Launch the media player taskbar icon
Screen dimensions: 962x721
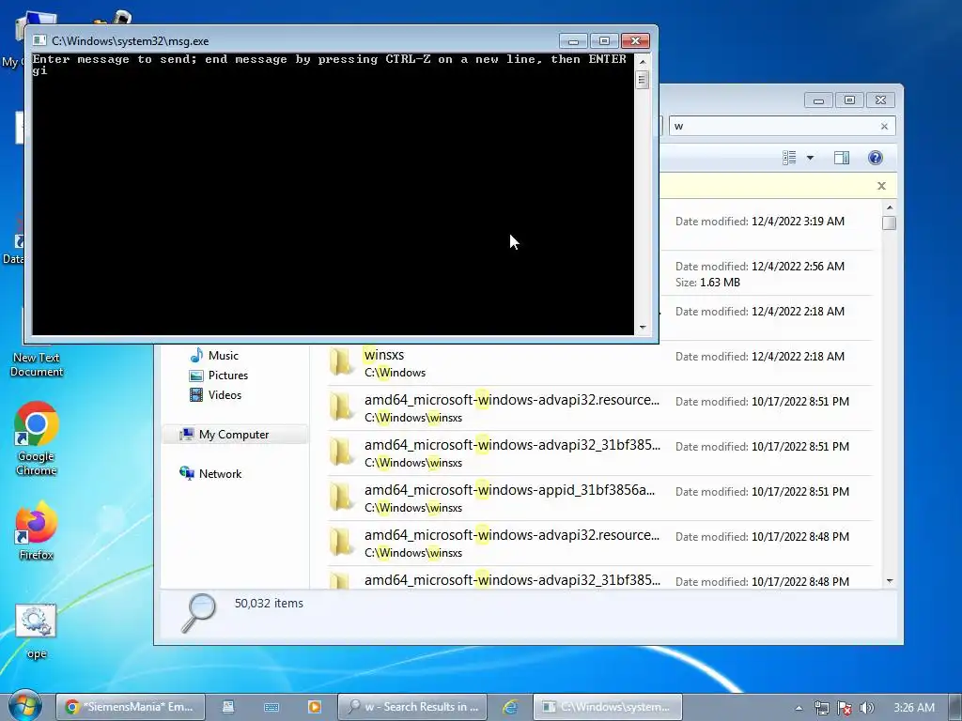click(314, 707)
